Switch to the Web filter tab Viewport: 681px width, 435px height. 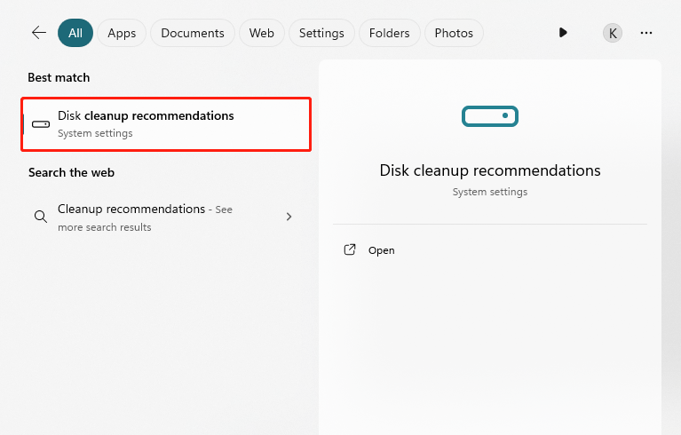tap(261, 33)
